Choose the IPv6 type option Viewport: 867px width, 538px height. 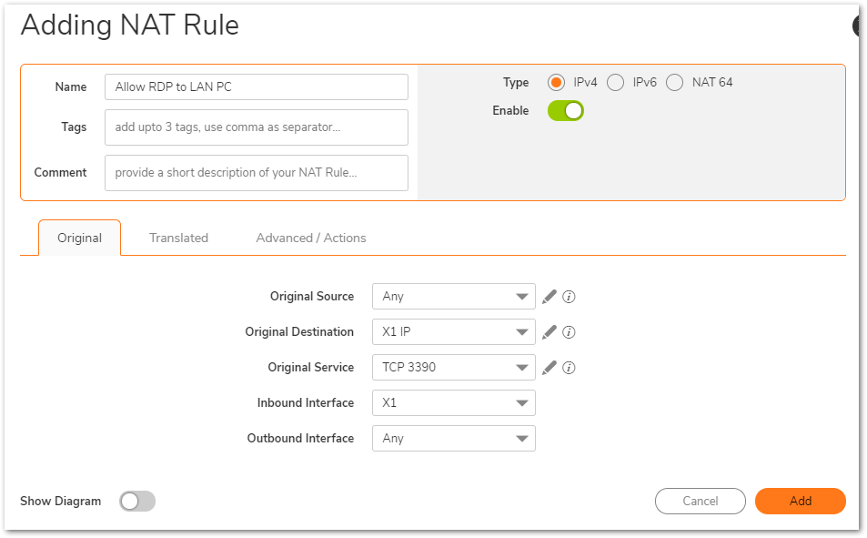pyautogui.click(x=615, y=83)
